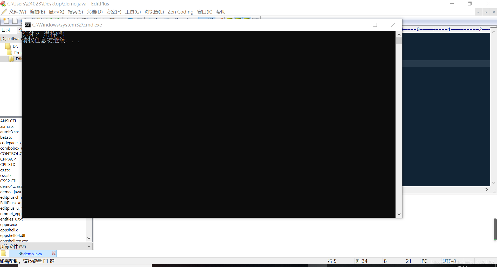Open the 搜索(S) menu
497x267 pixels.
click(75, 12)
